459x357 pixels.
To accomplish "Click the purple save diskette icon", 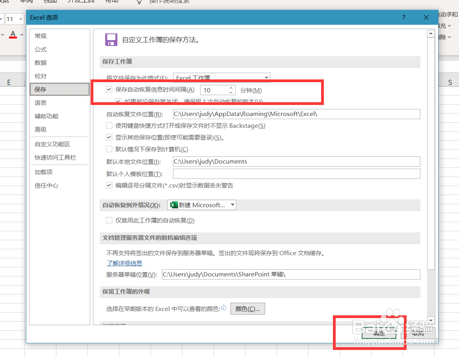I will (x=111, y=40).
